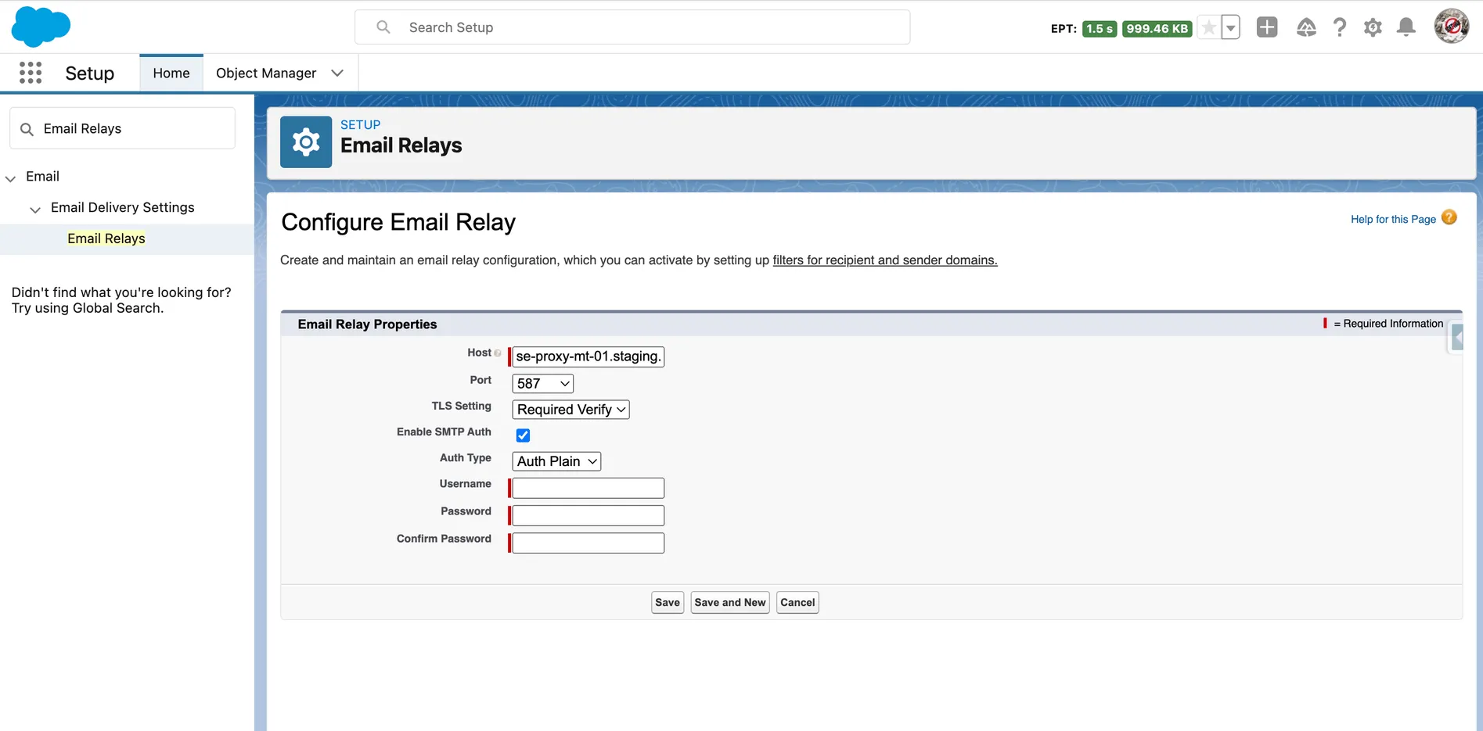
Task: Open the Setup gear icon
Action: click(1373, 27)
